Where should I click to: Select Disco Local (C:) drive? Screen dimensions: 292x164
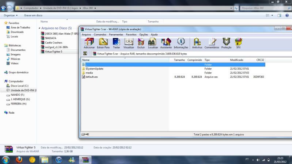click(18, 86)
